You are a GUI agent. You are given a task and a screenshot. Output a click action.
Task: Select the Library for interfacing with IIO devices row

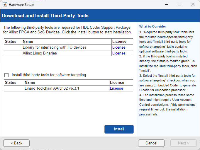tap(54, 47)
